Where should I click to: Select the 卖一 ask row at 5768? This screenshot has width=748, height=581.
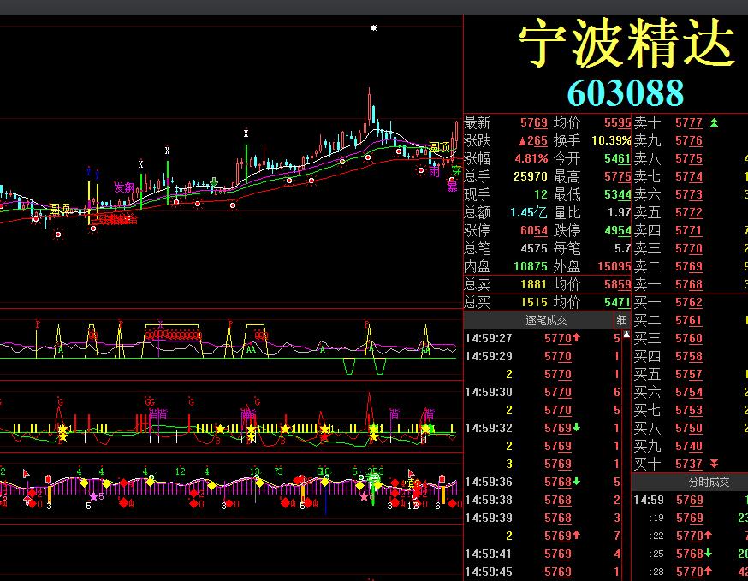coord(690,284)
